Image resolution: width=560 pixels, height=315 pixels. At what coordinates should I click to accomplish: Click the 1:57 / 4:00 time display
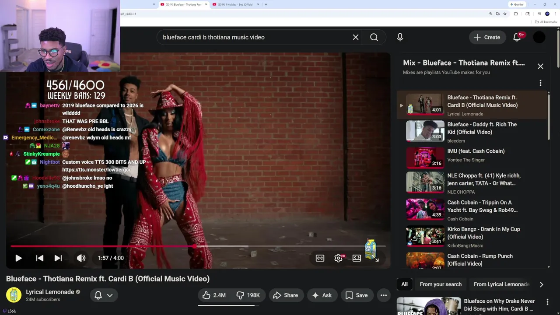(x=111, y=258)
